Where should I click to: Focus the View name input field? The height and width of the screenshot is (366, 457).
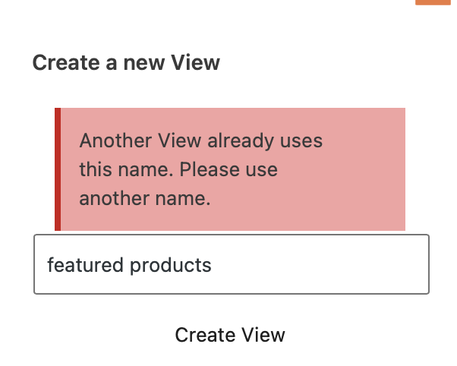point(232,264)
